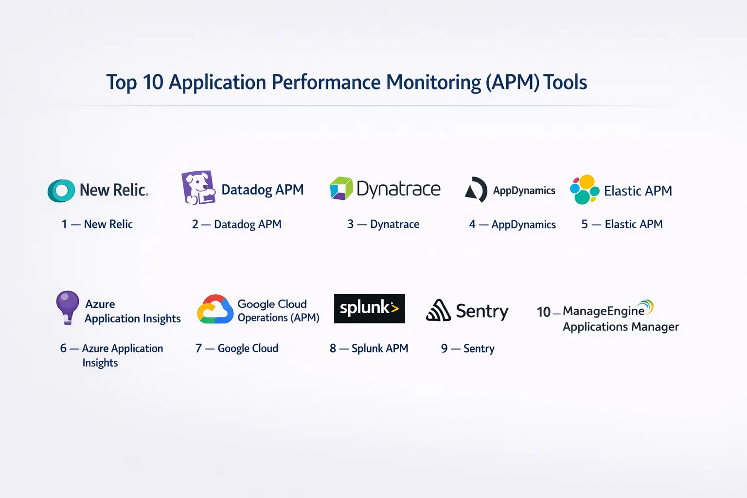This screenshot has height=498, width=747.
Task: Click the "9 — Sentry" numbered caption
Action: 467,348
